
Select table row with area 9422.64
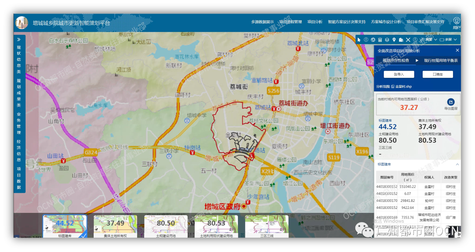click(418, 208)
